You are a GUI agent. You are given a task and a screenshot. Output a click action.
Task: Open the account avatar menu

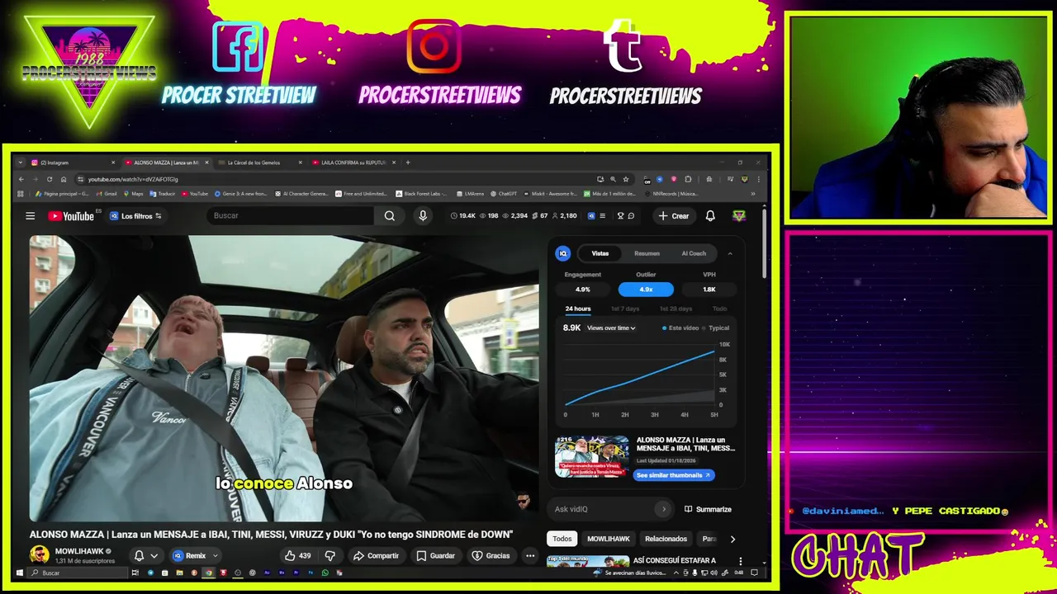point(739,216)
